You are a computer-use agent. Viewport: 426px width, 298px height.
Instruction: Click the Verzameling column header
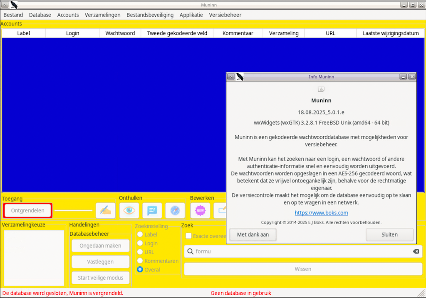coord(284,33)
